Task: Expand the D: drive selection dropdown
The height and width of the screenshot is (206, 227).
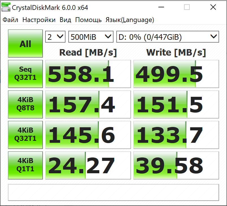Action: coord(168,37)
